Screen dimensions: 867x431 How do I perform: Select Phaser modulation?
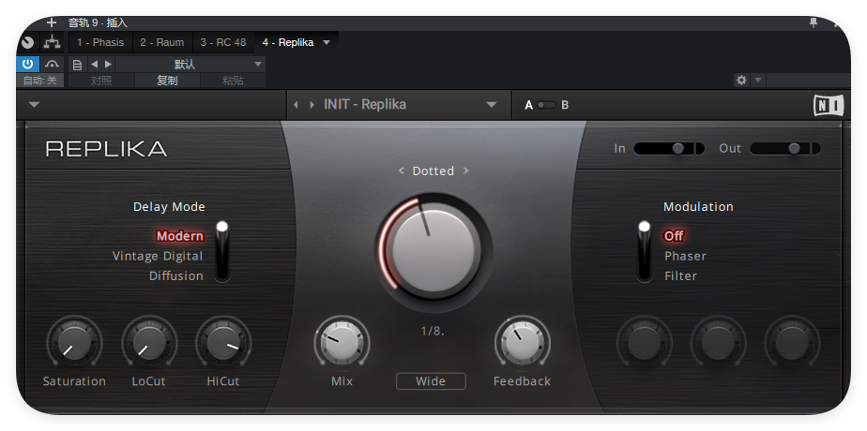[x=685, y=256]
